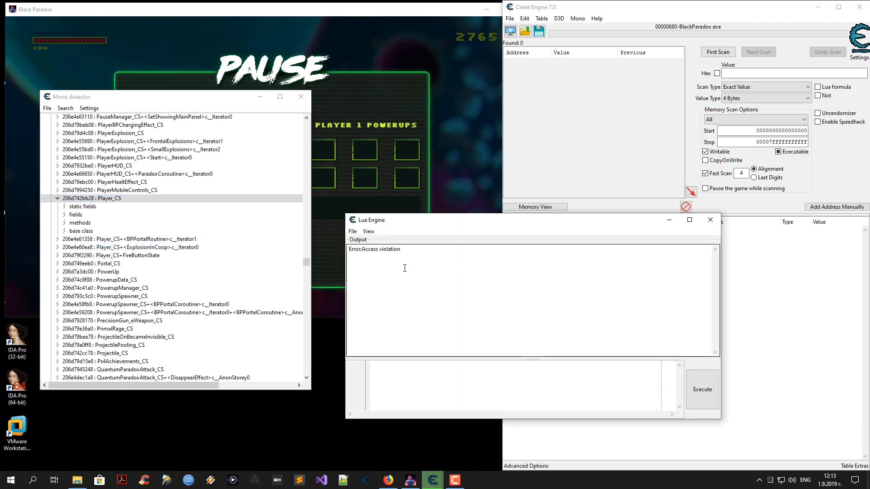Click Add Address Manually button
Image resolution: width=870 pixels, height=489 pixels.
pos(837,207)
